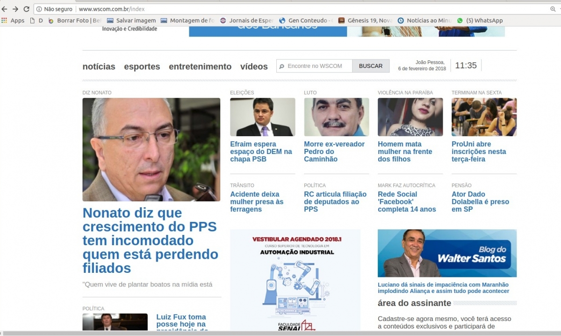Viewport: 561px width, 336px height.
Task: Open the Notícias ao Minuto bookmark
Action: [x=424, y=21]
